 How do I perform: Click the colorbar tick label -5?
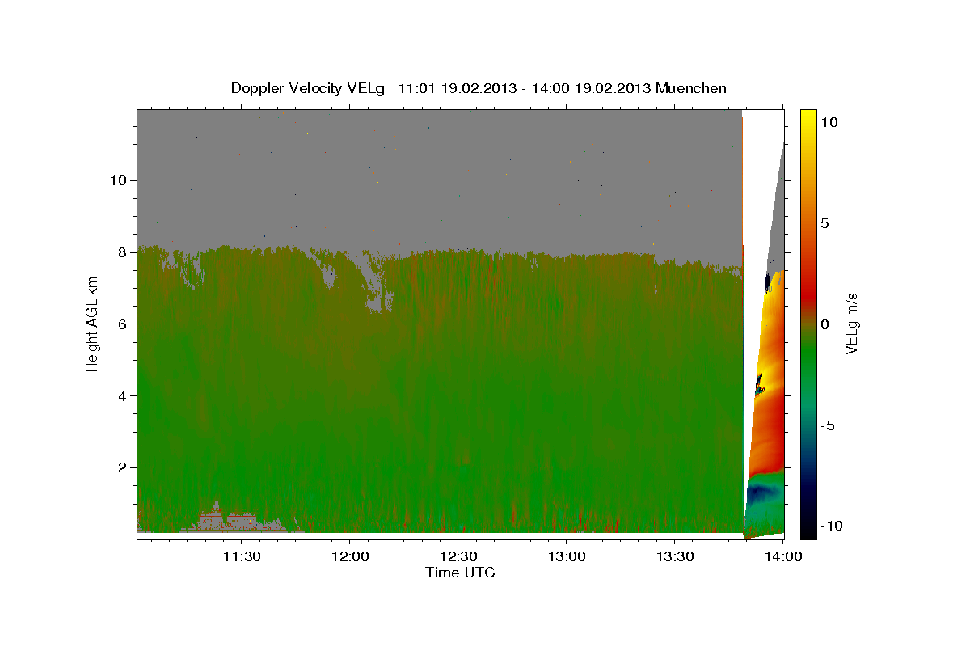click(x=826, y=425)
